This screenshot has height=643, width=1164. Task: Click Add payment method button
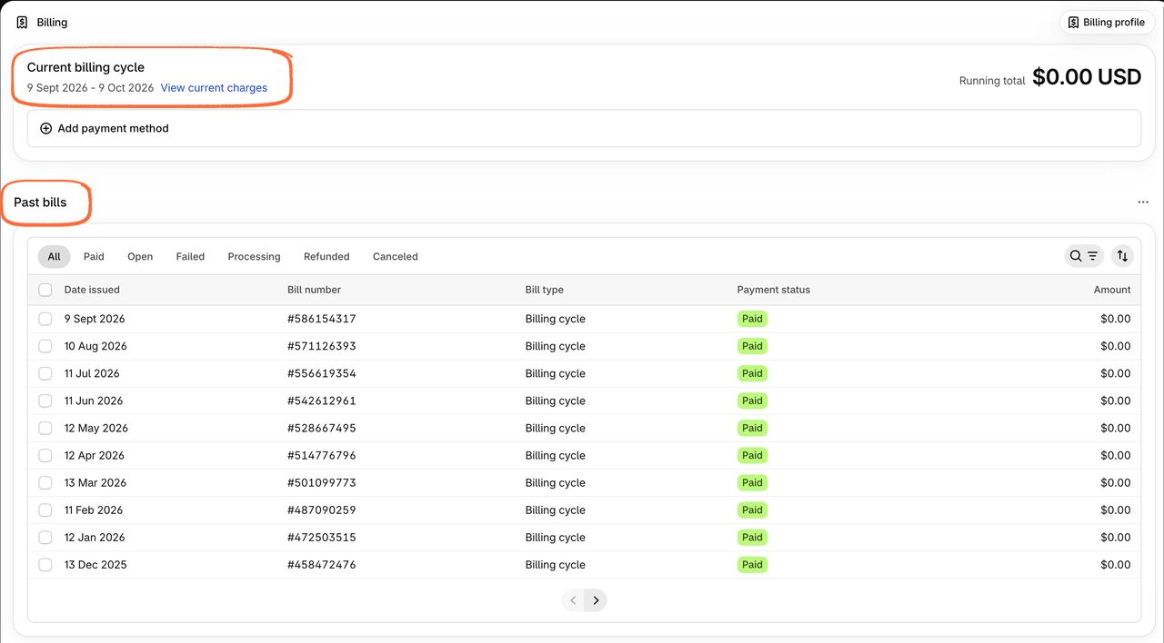coord(584,128)
